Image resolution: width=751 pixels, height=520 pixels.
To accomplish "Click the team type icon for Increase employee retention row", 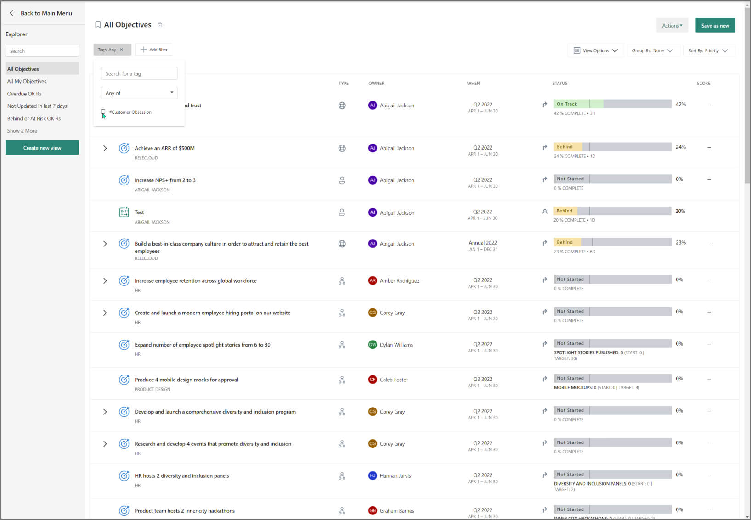I will click(342, 281).
